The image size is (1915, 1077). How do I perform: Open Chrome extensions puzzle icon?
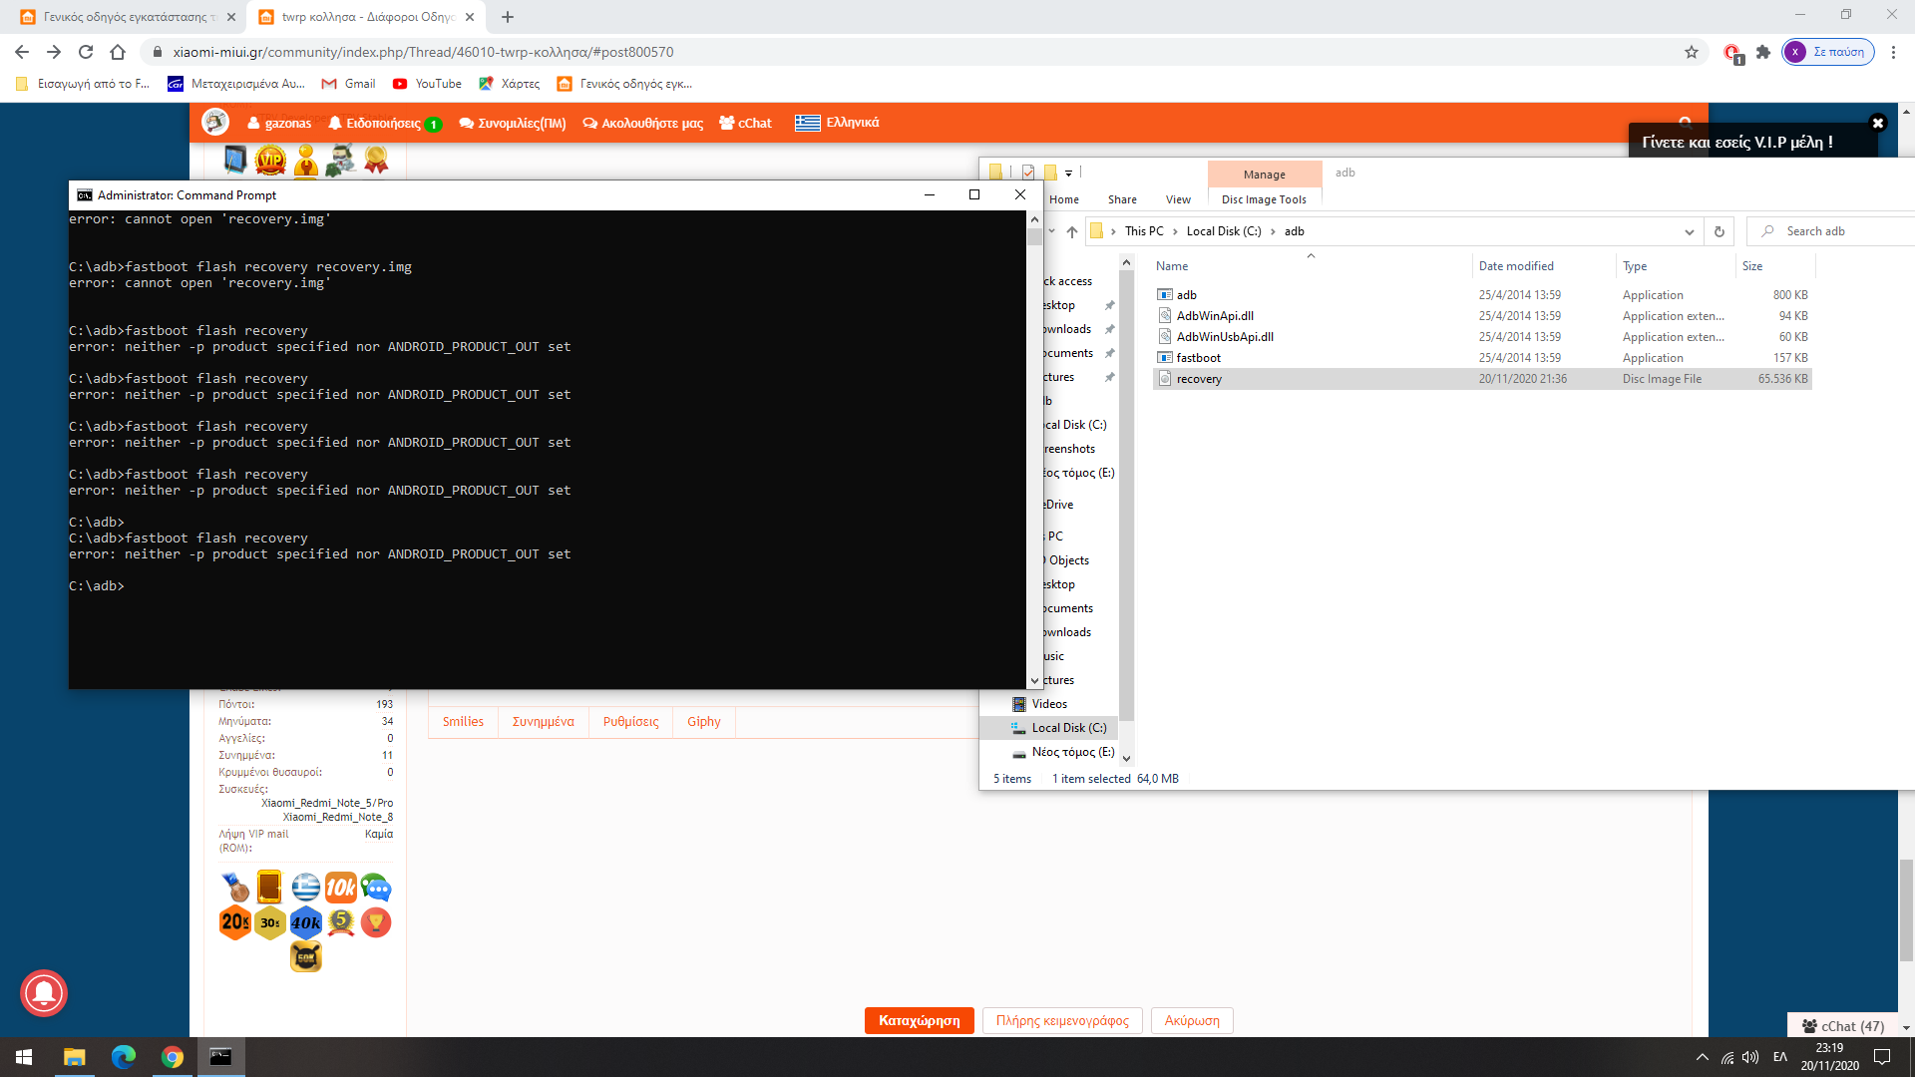click(x=1763, y=52)
